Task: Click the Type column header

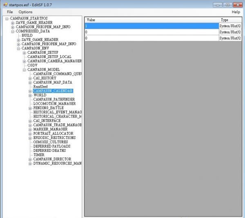Action: coord(230,20)
